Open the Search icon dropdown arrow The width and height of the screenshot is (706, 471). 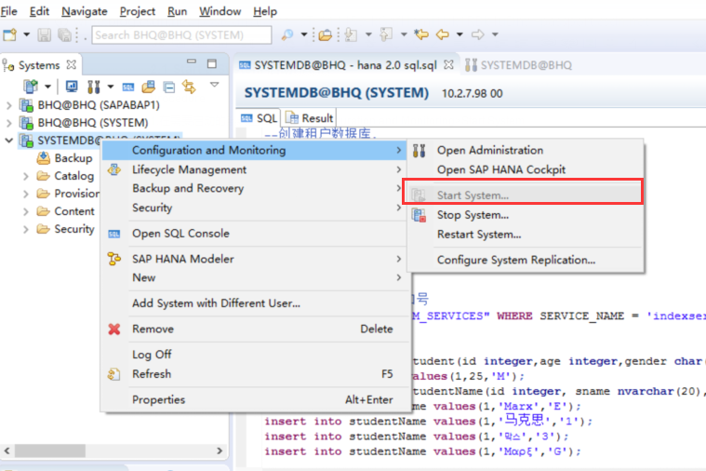304,34
